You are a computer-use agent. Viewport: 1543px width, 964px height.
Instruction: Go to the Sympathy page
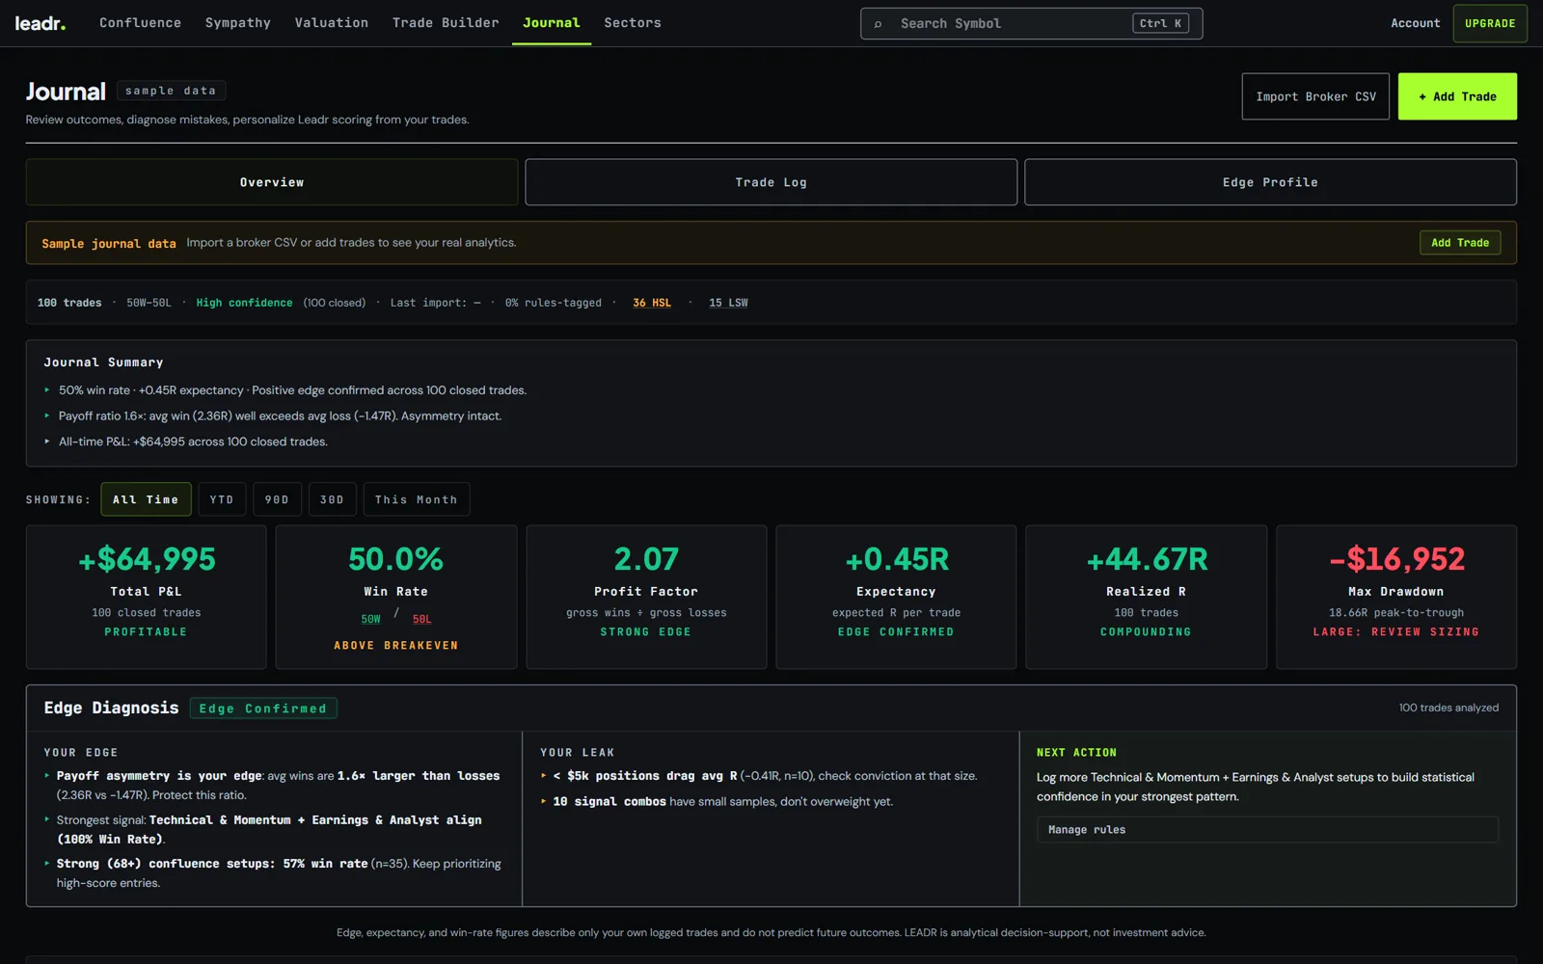[x=237, y=23]
